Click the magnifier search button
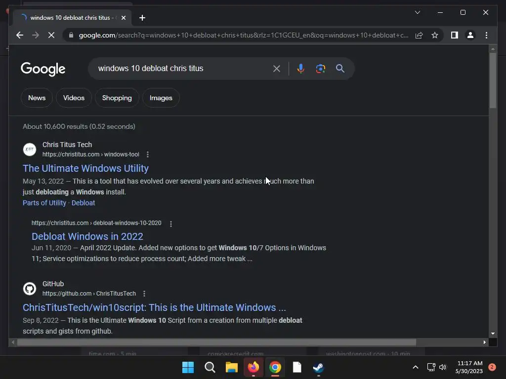The height and width of the screenshot is (379, 506). coord(340,68)
